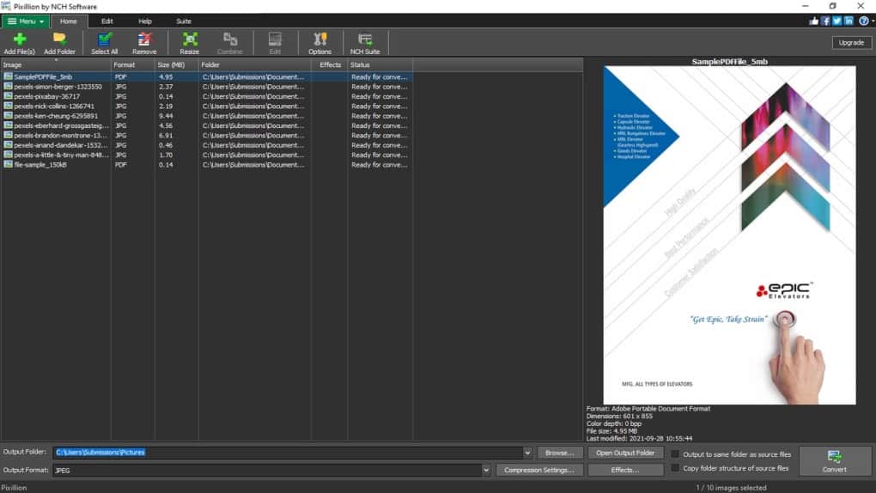Viewport: 876px width, 493px height.
Task: Open the Output Format dropdown
Action: click(x=486, y=470)
